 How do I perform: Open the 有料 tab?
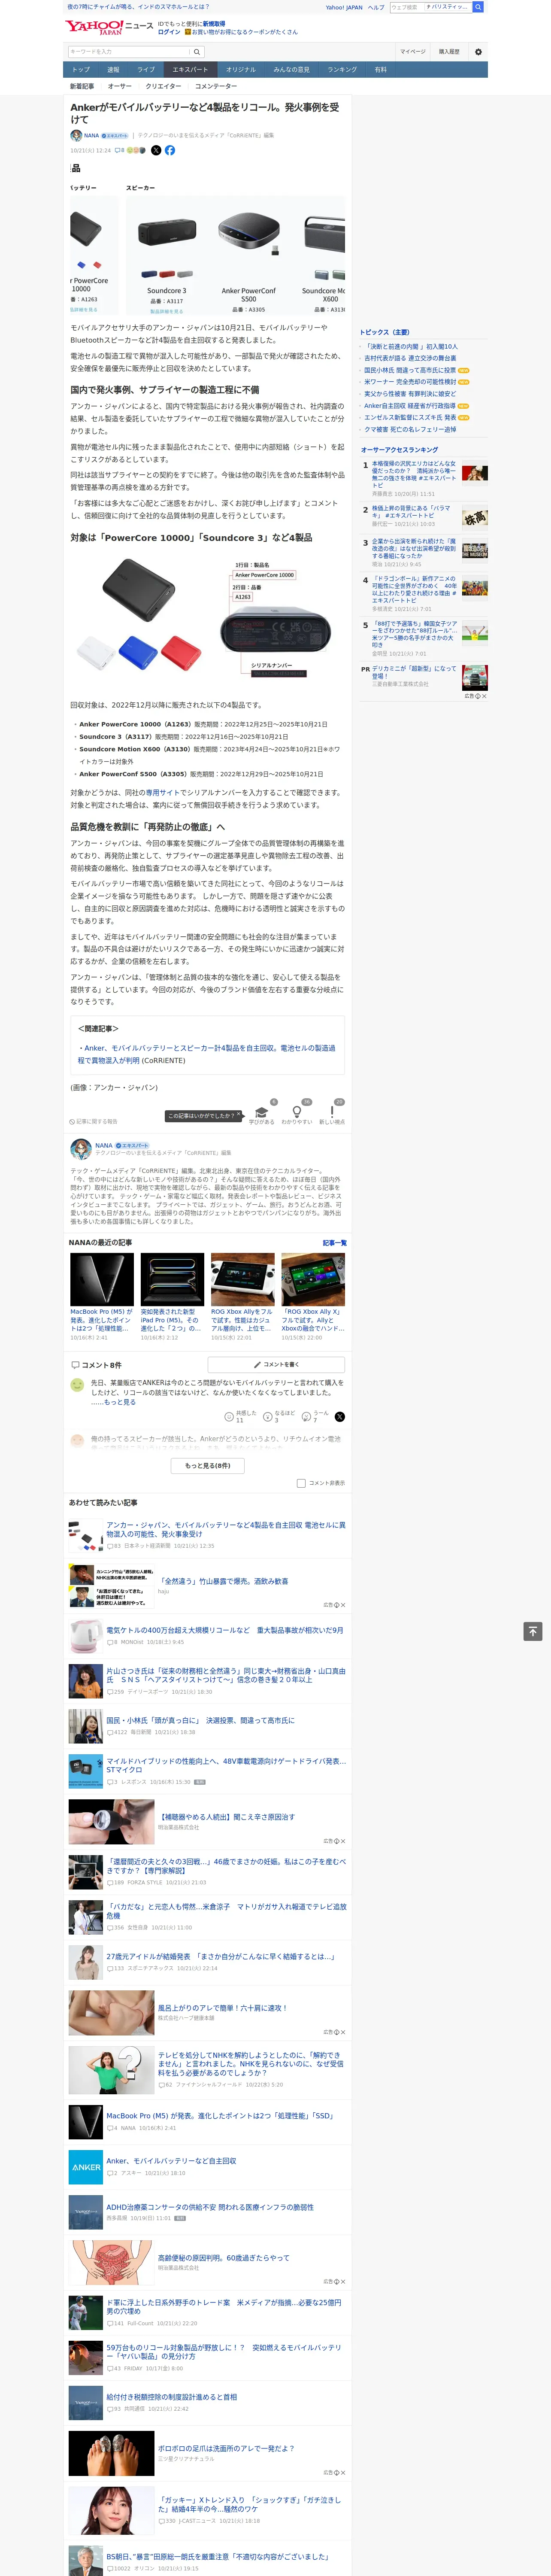pyautogui.click(x=381, y=70)
